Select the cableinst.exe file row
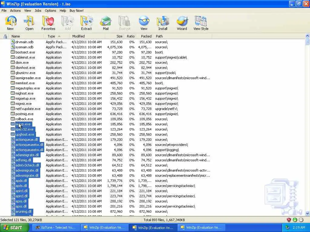310x232 pixels. 25,57
